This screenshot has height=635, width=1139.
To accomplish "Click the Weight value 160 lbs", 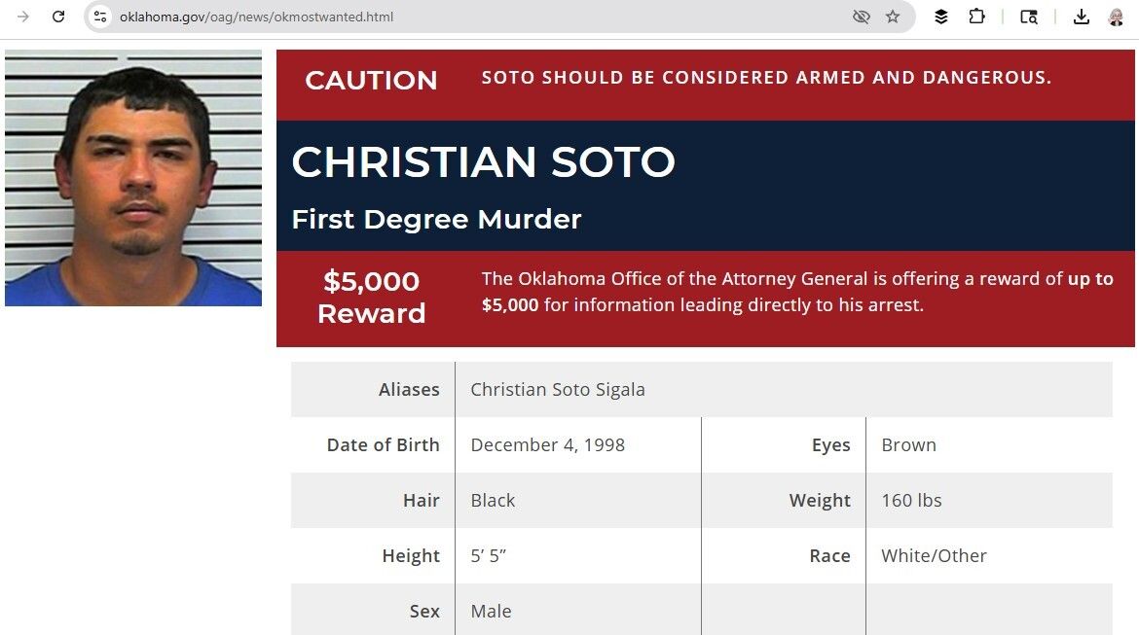I will (911, 501).
